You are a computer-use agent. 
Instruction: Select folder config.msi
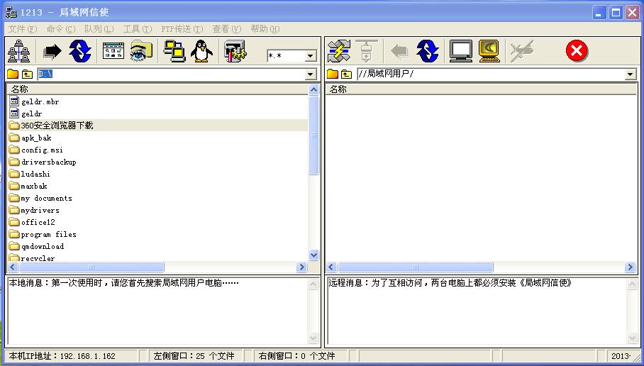pos(42,150)
